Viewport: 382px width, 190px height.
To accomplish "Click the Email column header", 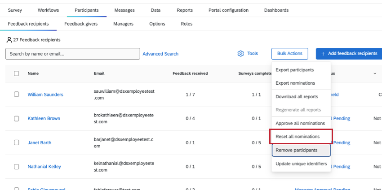I will click(99, 73).
